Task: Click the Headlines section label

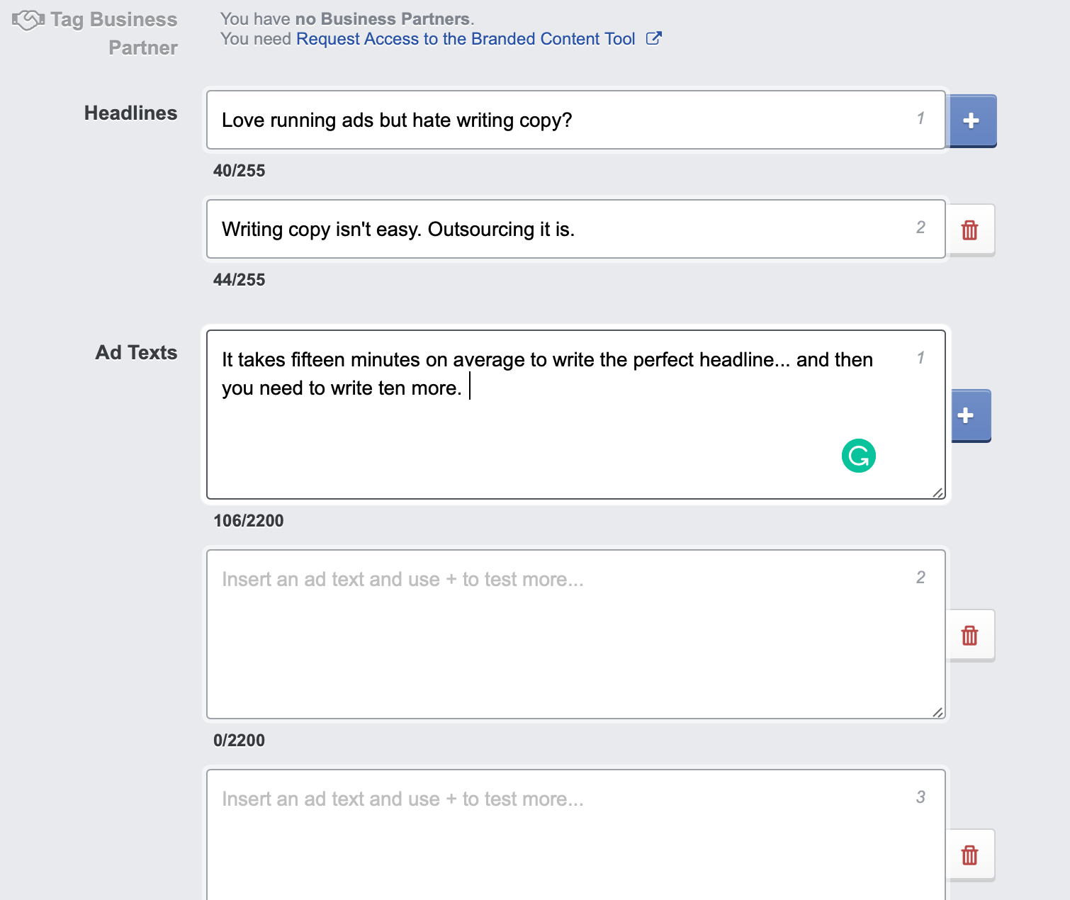Action: tap(130, 113)
